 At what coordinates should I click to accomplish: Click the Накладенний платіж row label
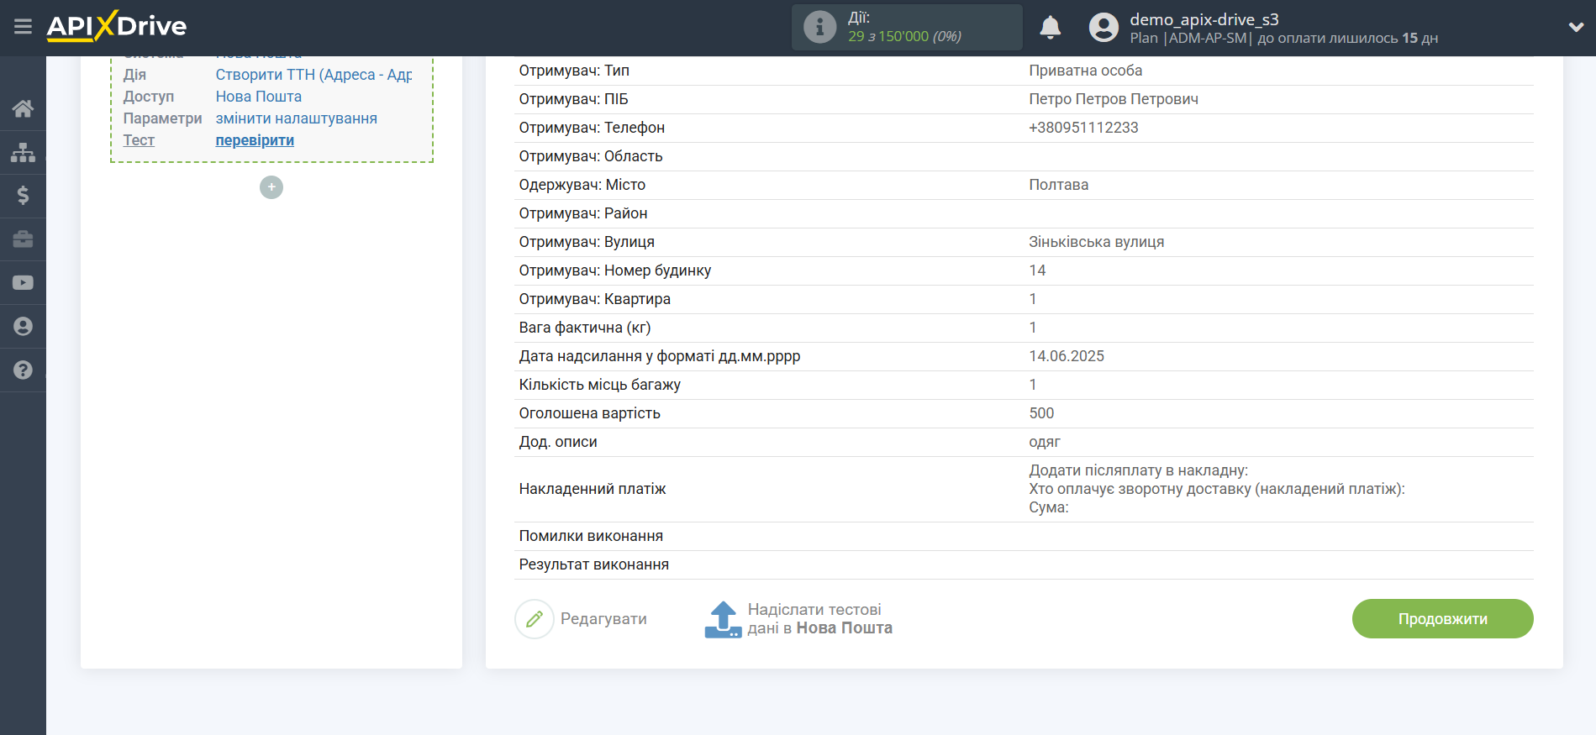pos(592,489)
